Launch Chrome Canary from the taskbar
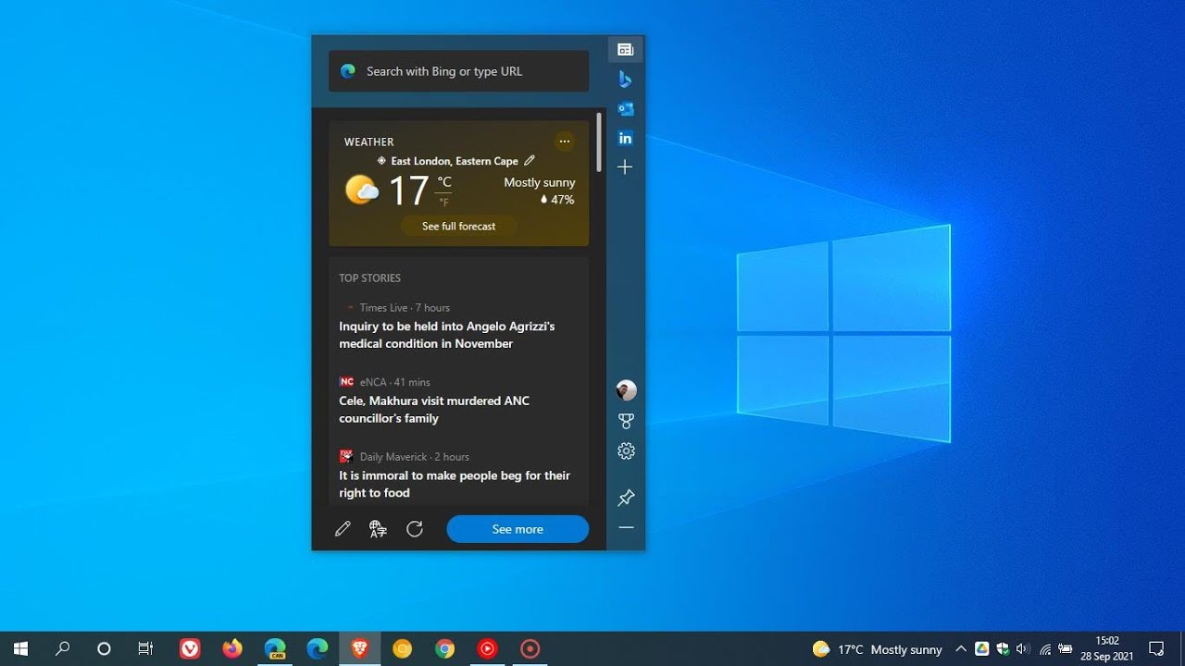This screenshot has width=1185, height=666. (x=402, y=648)
